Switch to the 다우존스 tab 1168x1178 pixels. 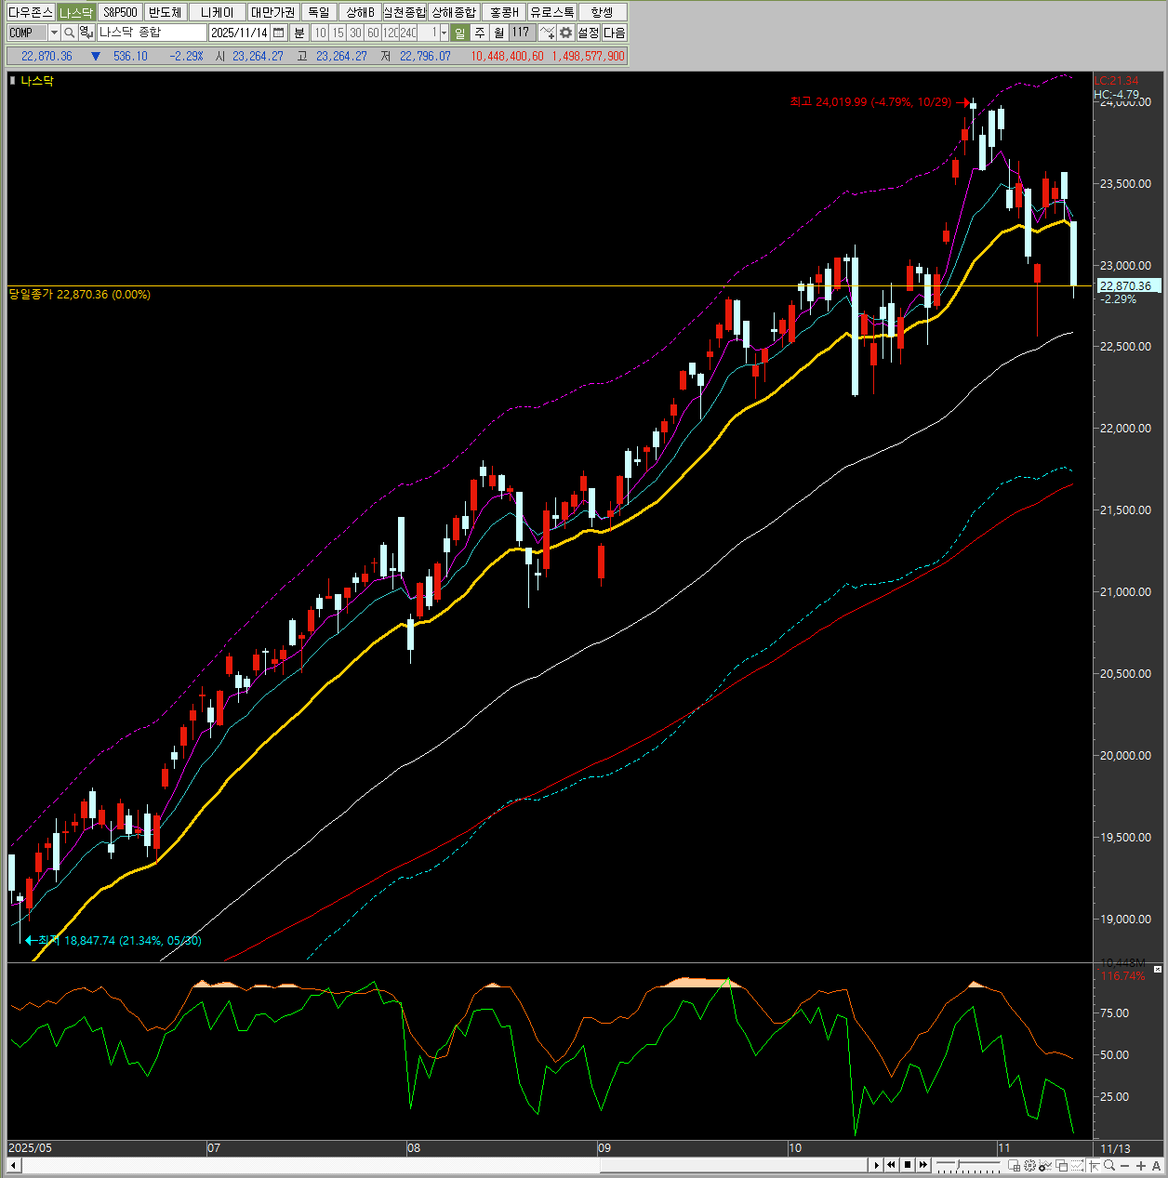31,12
